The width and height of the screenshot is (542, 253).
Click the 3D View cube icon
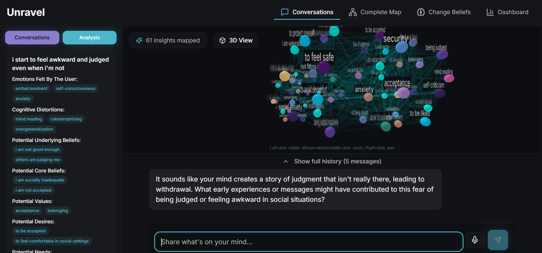222,40
